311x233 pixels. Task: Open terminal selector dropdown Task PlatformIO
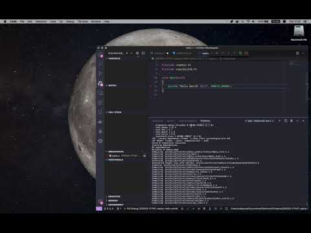point(259,121)
